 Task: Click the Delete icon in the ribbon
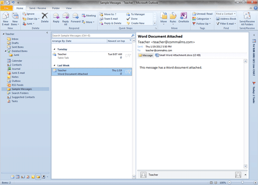45,18
